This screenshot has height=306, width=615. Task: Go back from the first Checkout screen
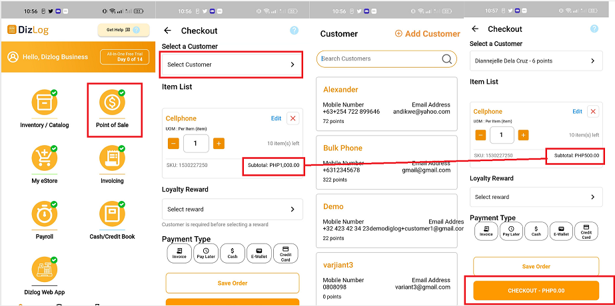[x=167, y=31]
